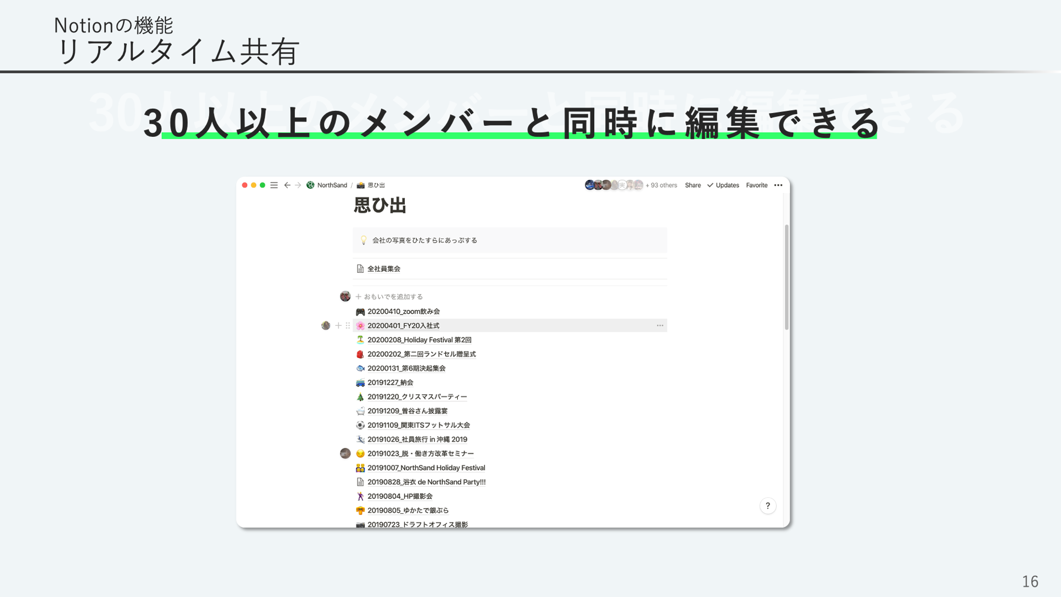The width and height of the screenshot is (1061, 597).
Task: Click the help question mark button
Action: 768,506
